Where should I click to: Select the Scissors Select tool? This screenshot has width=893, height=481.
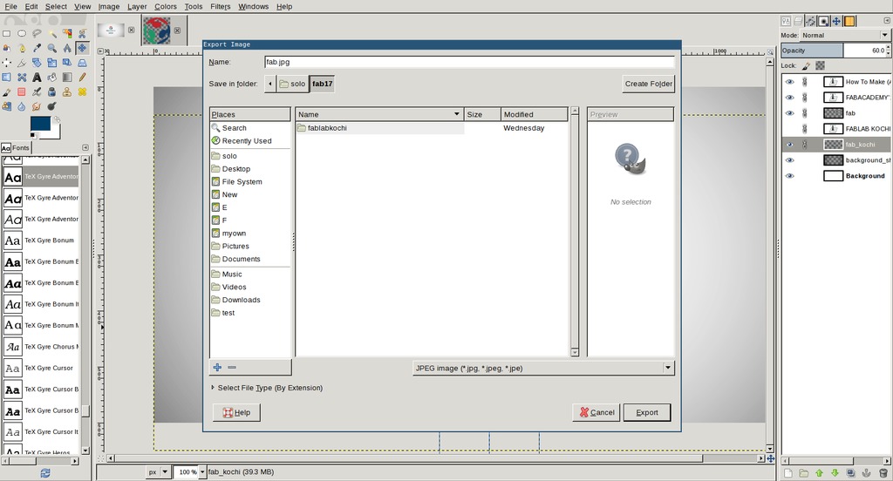point(82,34)
